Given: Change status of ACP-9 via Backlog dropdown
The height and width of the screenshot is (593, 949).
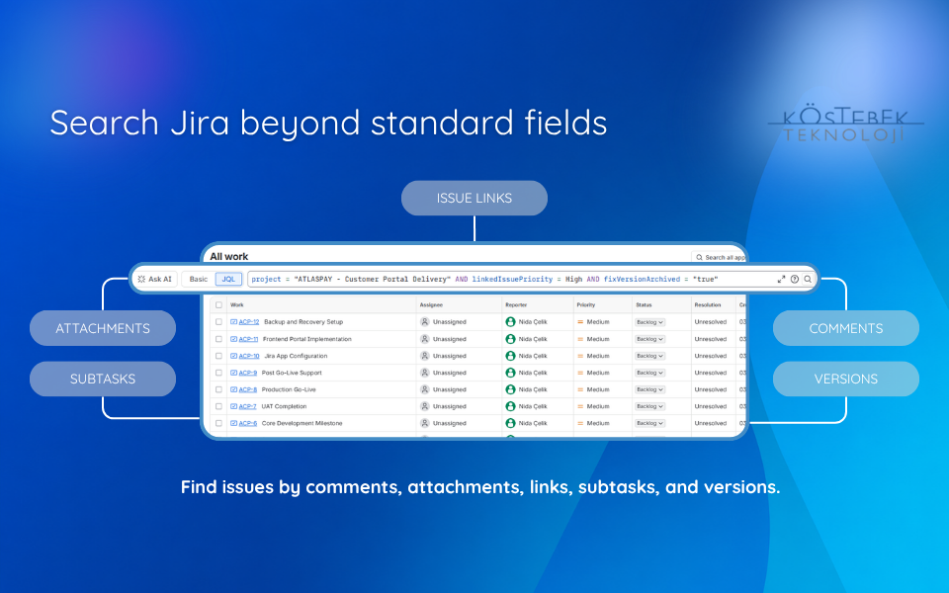Looking at the screenshot, I should (650, 373).
